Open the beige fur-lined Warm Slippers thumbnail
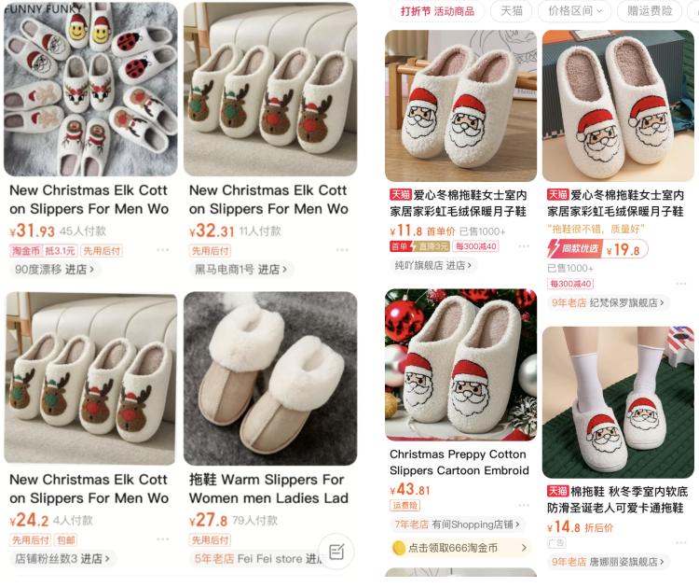The image size is (699, 587). click(x=270, y=379)
